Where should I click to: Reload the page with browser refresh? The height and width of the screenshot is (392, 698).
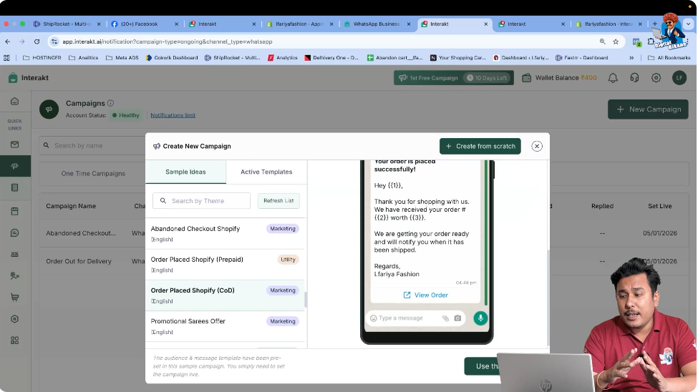tap(37, 41)
